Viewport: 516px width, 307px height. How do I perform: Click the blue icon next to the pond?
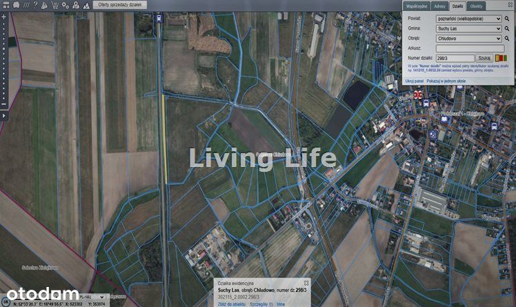click(433, 135)
